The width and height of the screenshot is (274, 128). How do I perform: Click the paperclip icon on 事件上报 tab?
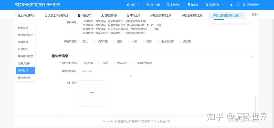pos(128,16)
